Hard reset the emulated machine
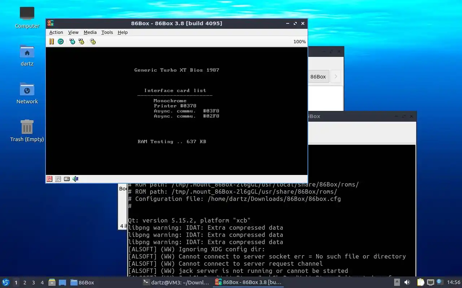 point(61,41)
